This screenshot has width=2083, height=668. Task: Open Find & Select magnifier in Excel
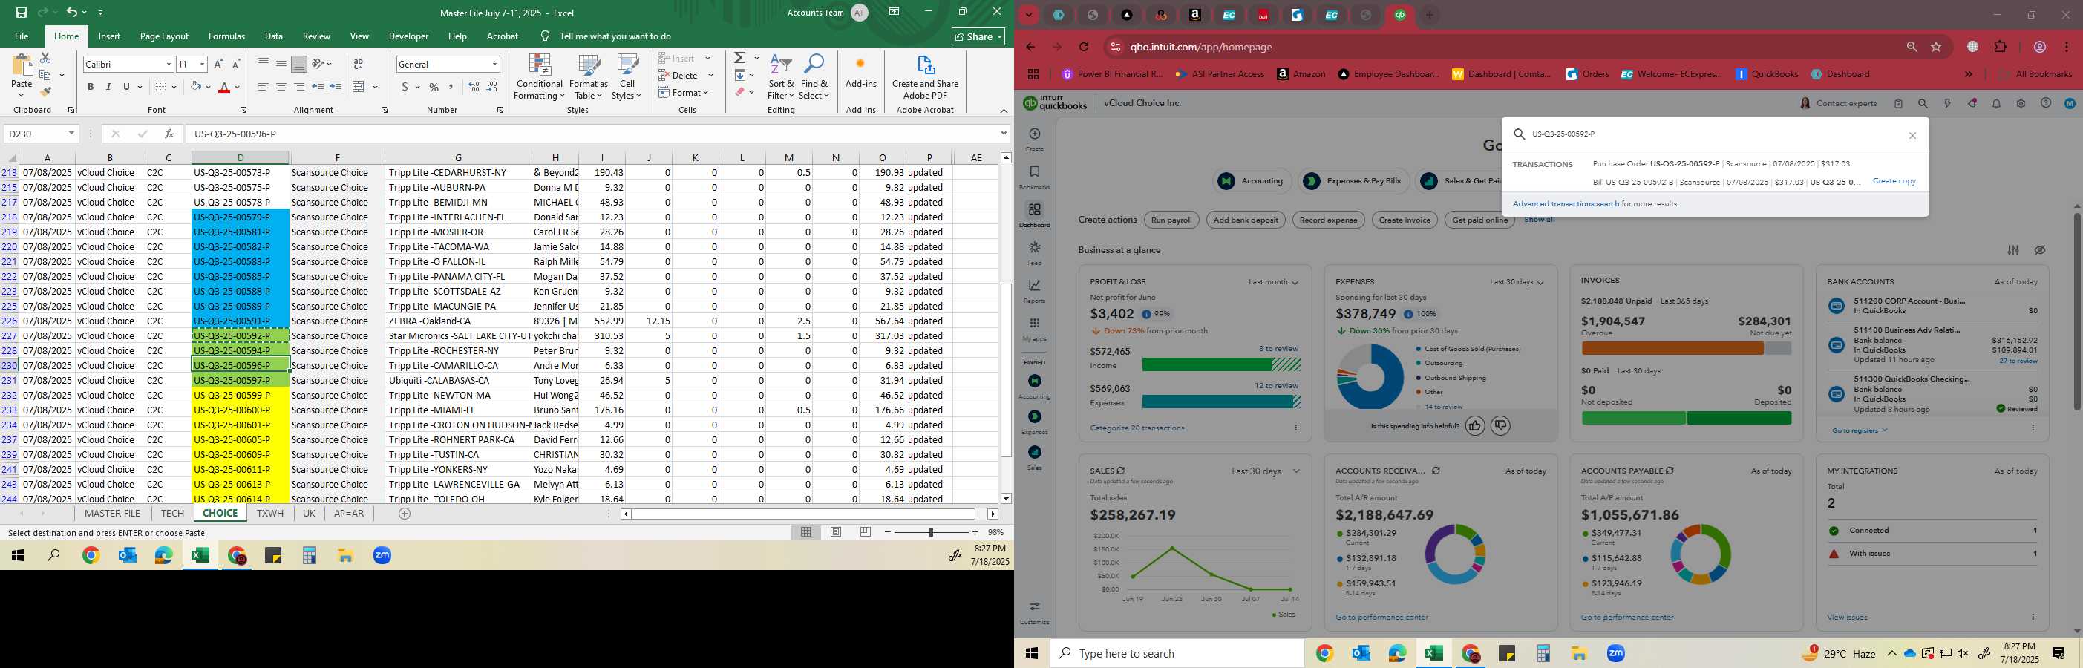814,78
